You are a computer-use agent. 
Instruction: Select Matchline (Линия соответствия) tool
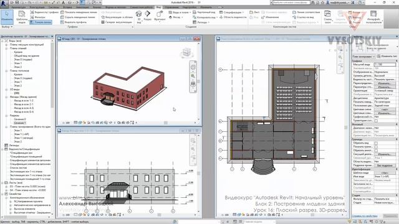coord(306,12)
